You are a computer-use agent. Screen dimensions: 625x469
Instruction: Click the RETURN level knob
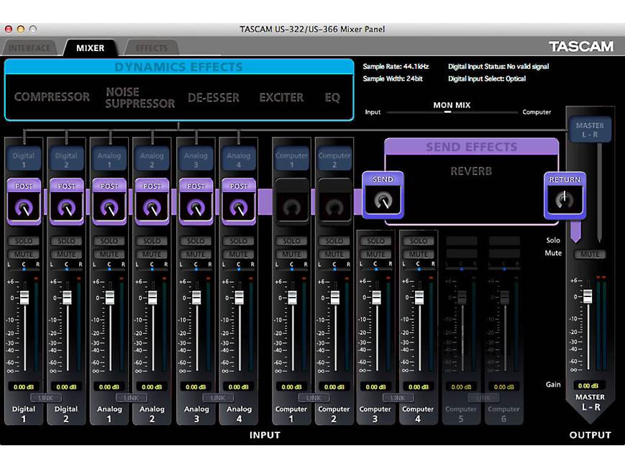(565, 198)
